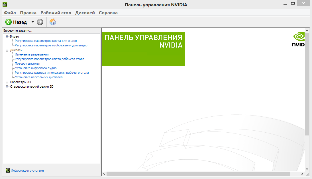Click the NVIDIA app icon in title bar
Viewport: 312px width, 179px height.
5,4
